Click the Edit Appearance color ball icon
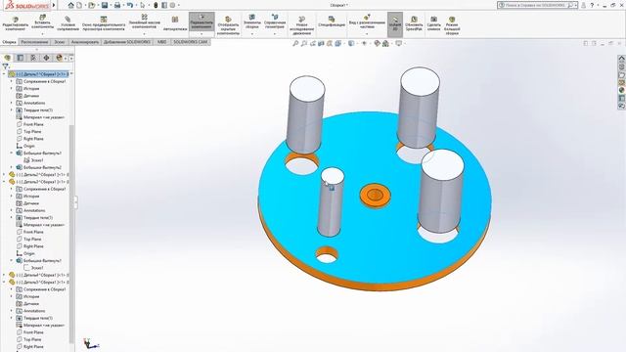The width and height of the screenshot is (626, 352). click(377, 43)
